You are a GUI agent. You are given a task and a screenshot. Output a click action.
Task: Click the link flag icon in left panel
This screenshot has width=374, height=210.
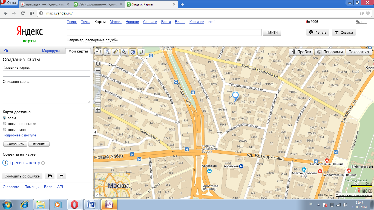click(61, 176)
